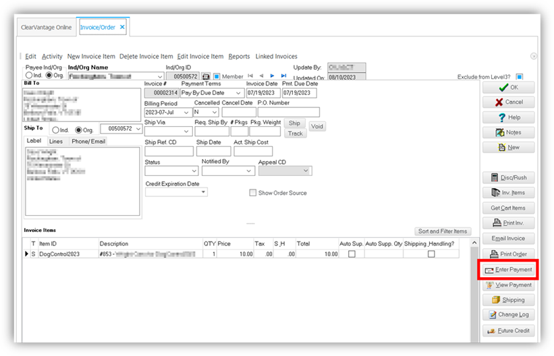Screen dimensions: 554x356
Task: Toggle Auto Sup. checkbox for DogControl2023
Action: click(x=352, y=254)
